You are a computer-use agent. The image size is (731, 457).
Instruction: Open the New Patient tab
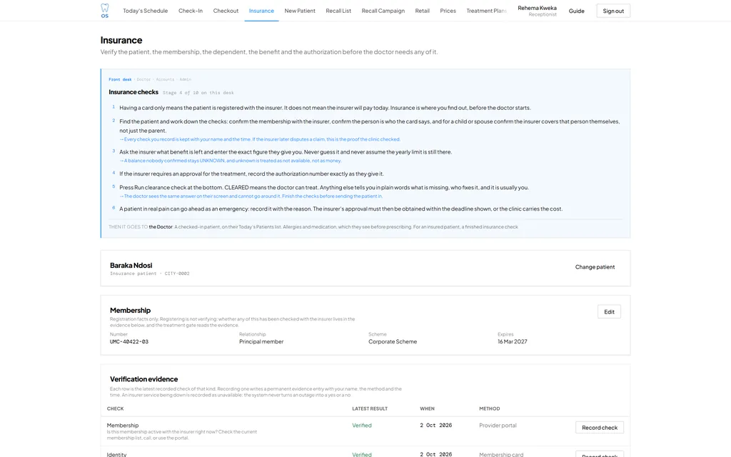[x=300, y=11]
